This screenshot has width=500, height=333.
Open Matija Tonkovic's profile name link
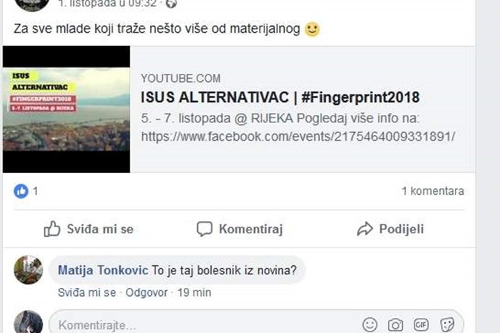103,270
